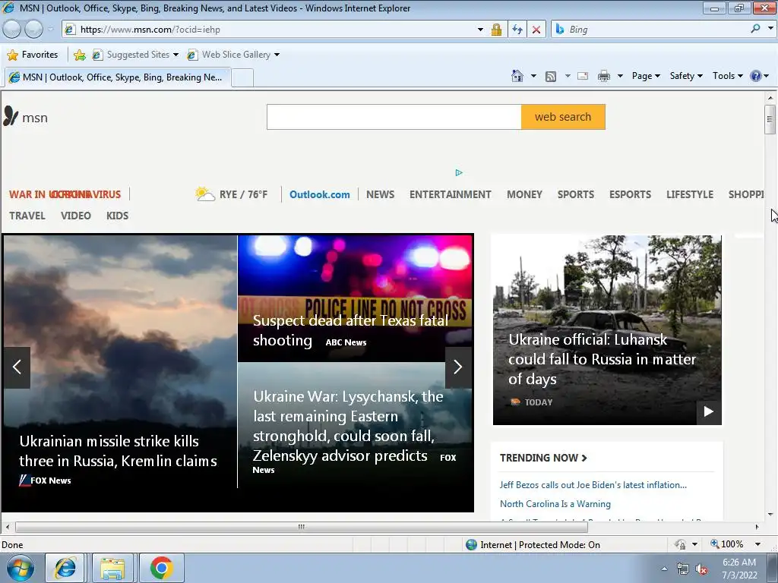
Task: Select the MSN browser tab
Action: 118,77
